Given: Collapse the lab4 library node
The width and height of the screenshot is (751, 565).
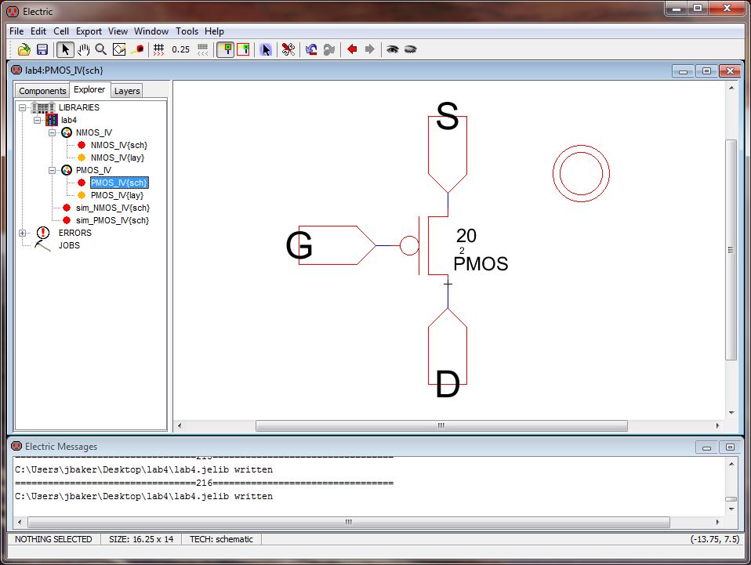Looking at the screenshot, I should coord(36,120).
